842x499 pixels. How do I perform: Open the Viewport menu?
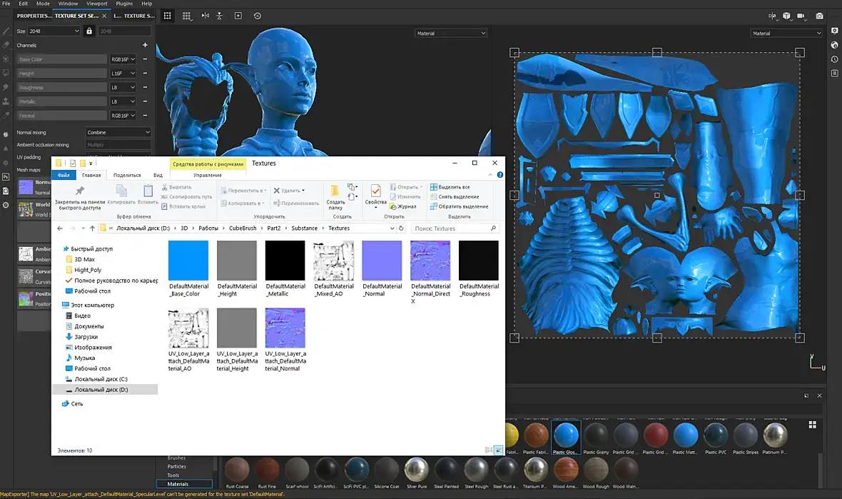click(97, 4)
